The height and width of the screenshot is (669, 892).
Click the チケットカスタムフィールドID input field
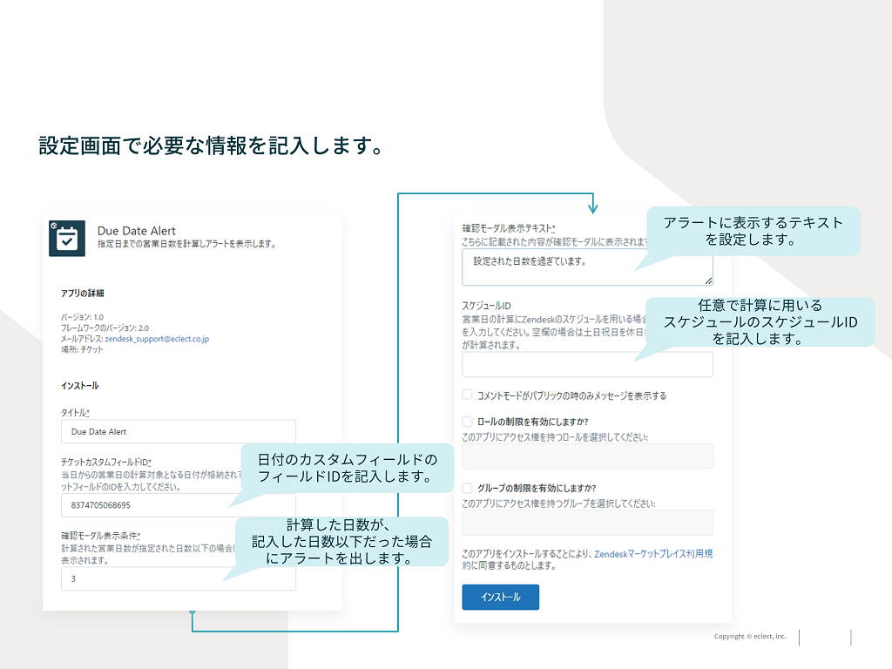(178, 503)
